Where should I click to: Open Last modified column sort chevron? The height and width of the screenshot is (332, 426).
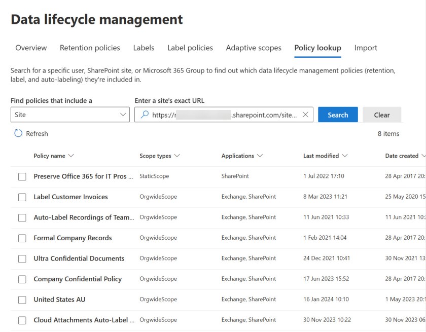345,156
